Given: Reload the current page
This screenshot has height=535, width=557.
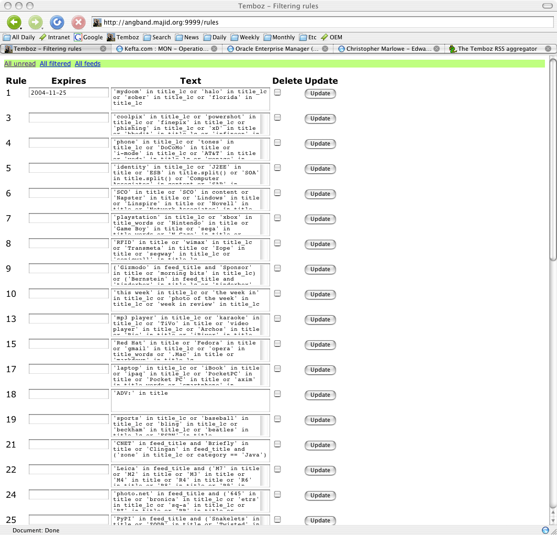Looking at the screenshot, I should 57,23.
